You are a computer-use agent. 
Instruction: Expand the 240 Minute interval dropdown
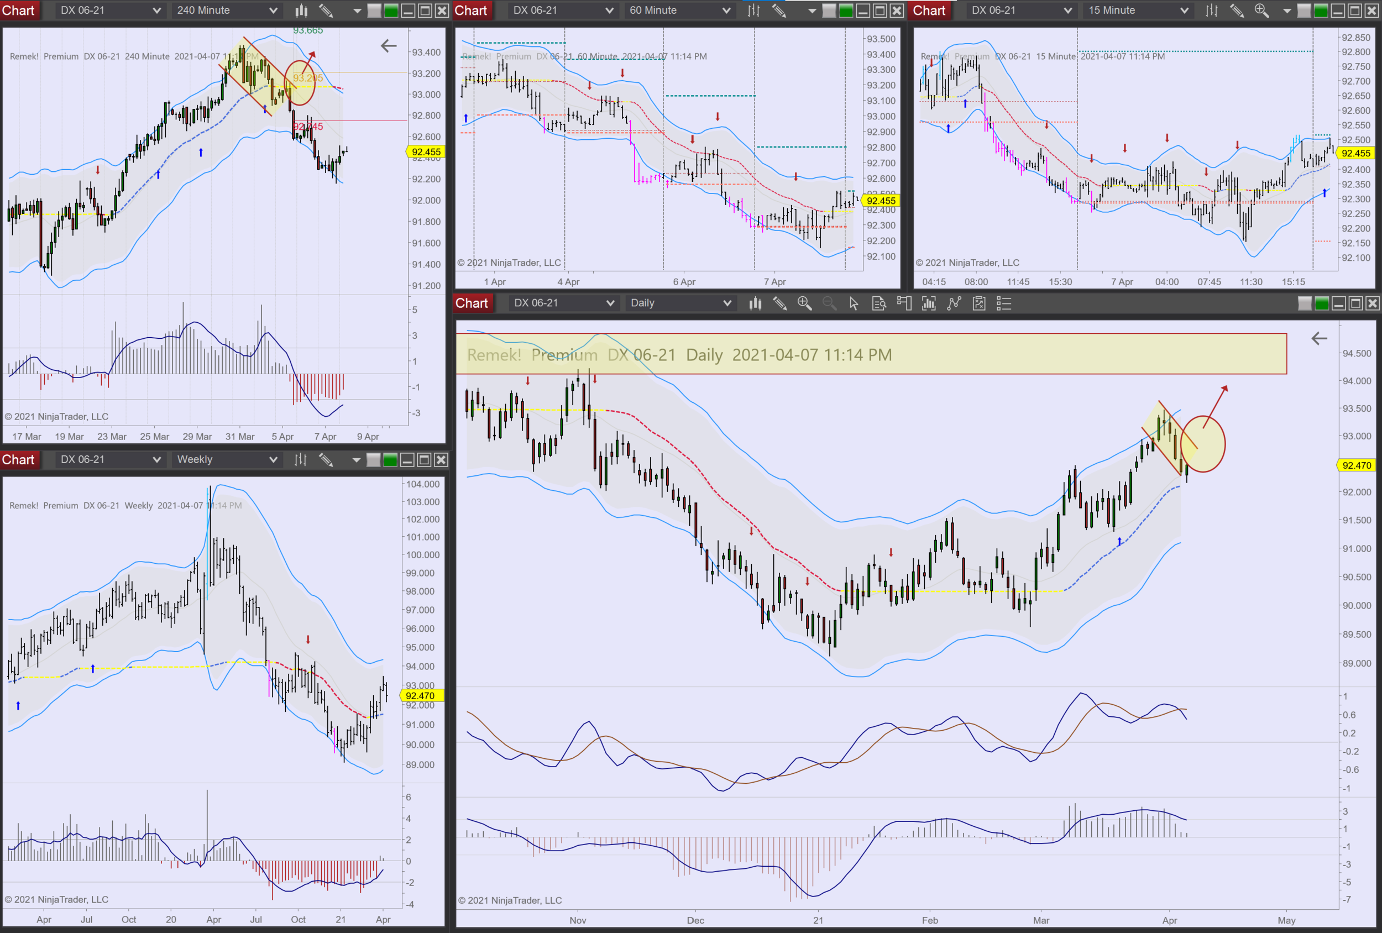[x=273, y=10]
